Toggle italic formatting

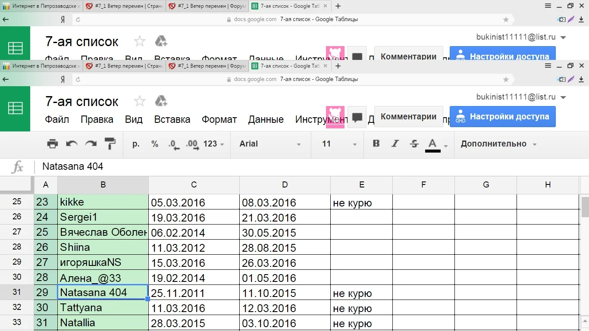tap(395, 144)
